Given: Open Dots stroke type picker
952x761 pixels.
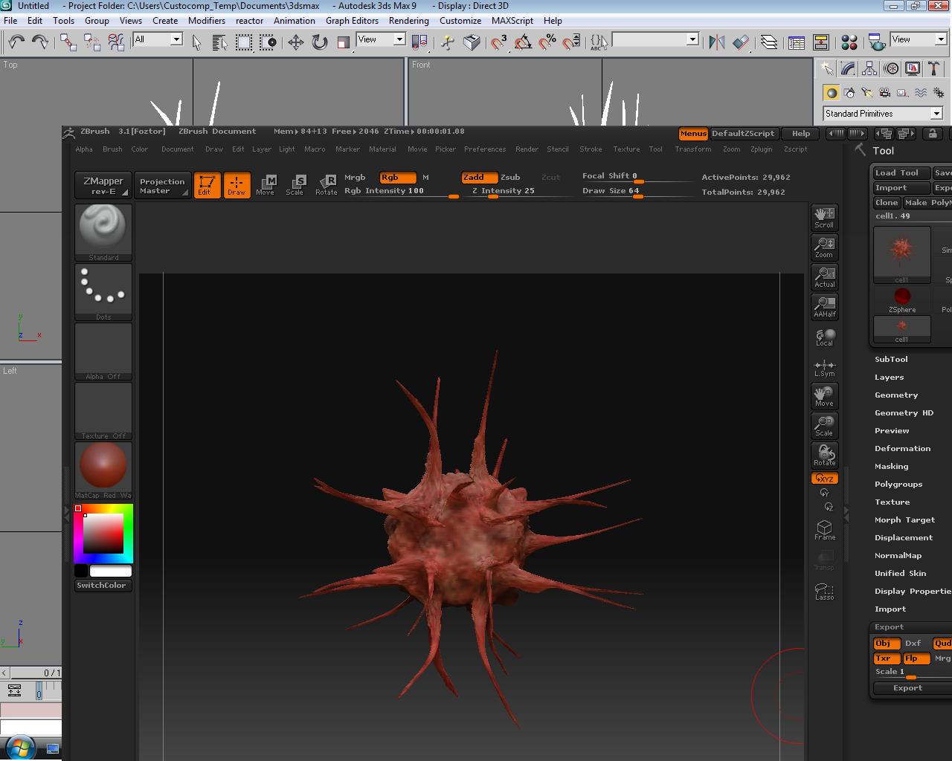Looking at the screenshot, I should point(103,292).
